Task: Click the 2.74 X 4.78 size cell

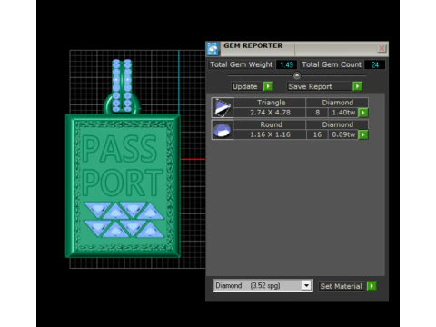Action: pos(270,113)
